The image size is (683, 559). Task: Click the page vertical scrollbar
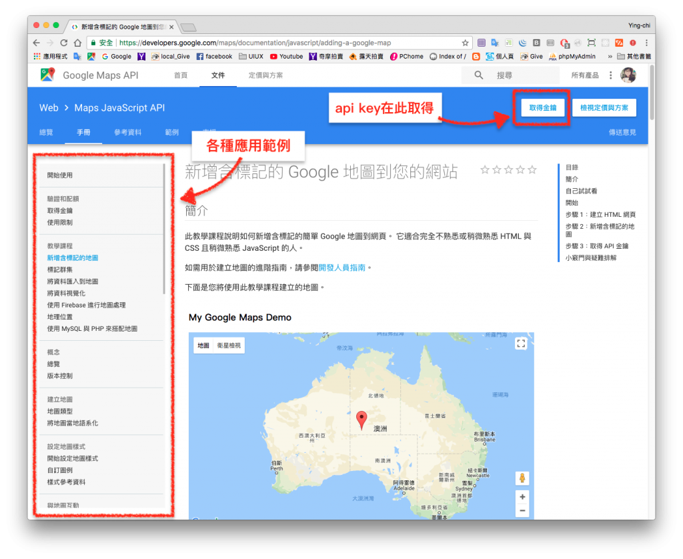point(652,92)
